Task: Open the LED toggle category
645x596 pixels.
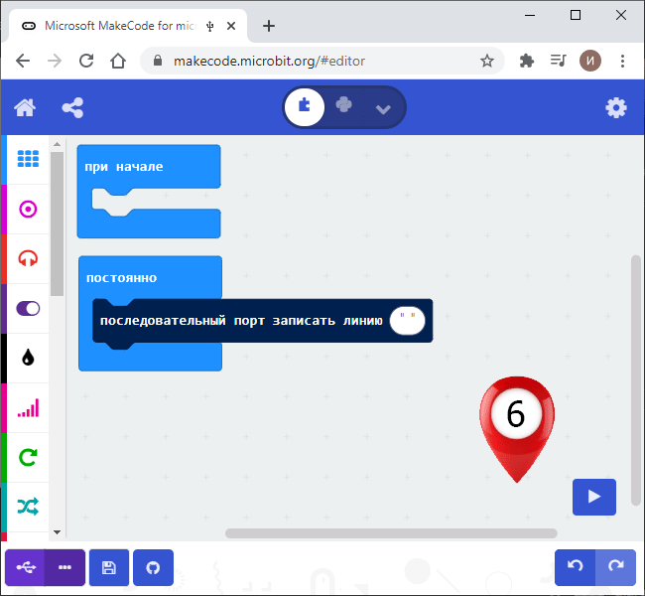Action: point(28,309)
